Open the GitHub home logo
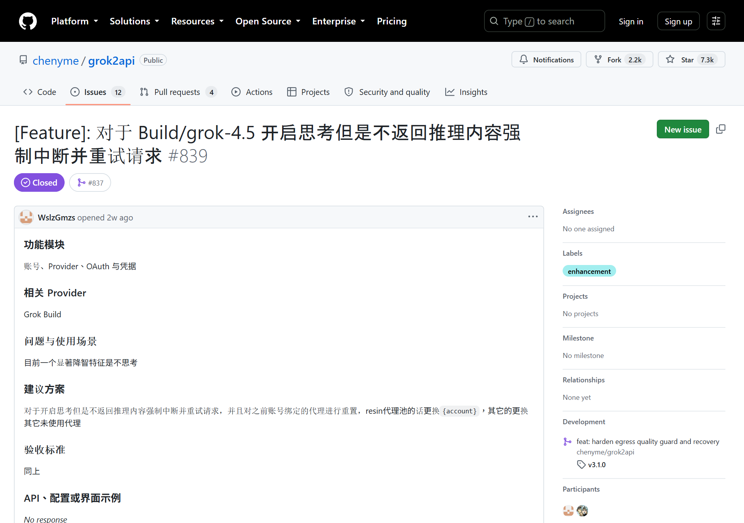The width and height of the screenshot is (744, 523). pyautogui.click(x=28, y=21)
